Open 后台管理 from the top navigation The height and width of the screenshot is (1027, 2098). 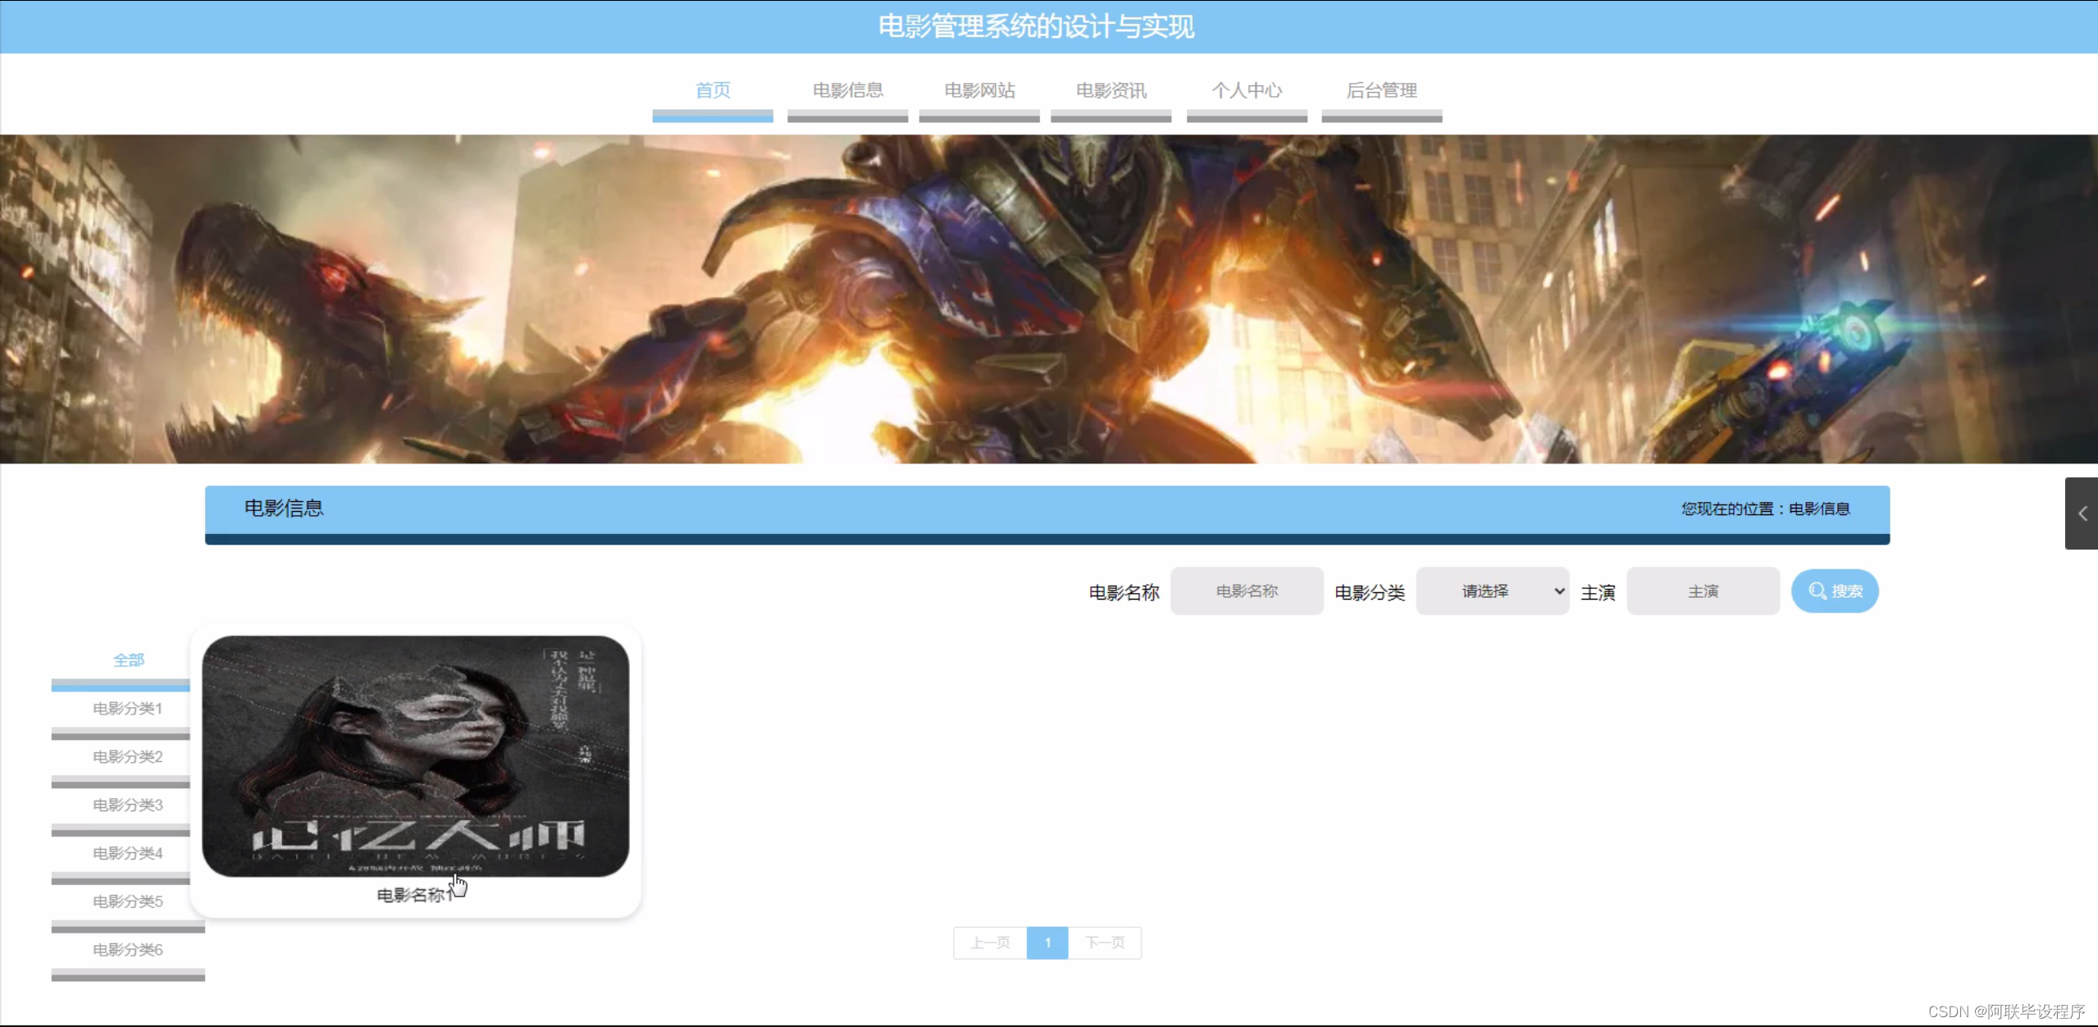tap(1381, 90)
